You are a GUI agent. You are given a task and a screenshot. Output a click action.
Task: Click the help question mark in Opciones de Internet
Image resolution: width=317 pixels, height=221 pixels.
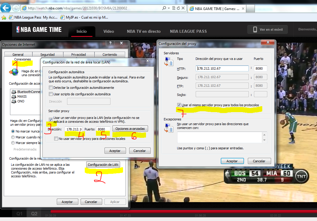click(110, 43)
